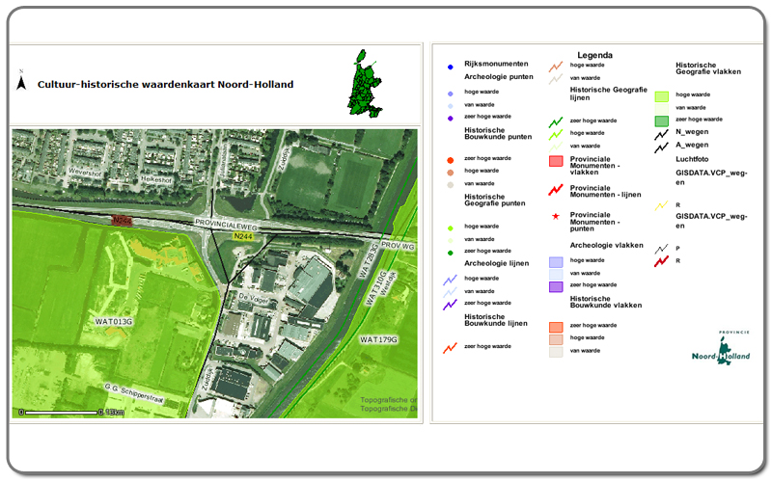Click the 'De Volger' street label

pos(254,299)
